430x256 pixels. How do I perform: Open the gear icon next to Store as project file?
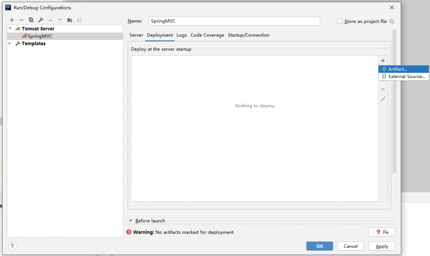pos(392,22)
